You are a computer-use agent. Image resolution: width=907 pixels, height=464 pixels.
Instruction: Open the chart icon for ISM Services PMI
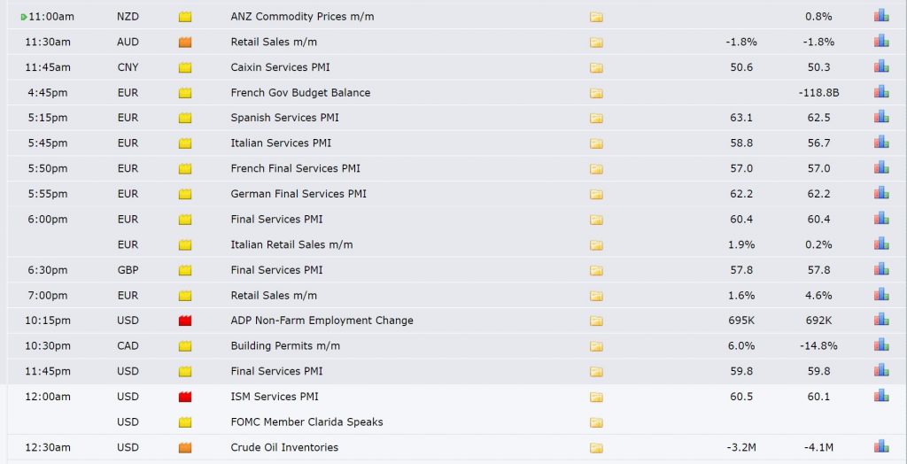(x=881, y=396)
